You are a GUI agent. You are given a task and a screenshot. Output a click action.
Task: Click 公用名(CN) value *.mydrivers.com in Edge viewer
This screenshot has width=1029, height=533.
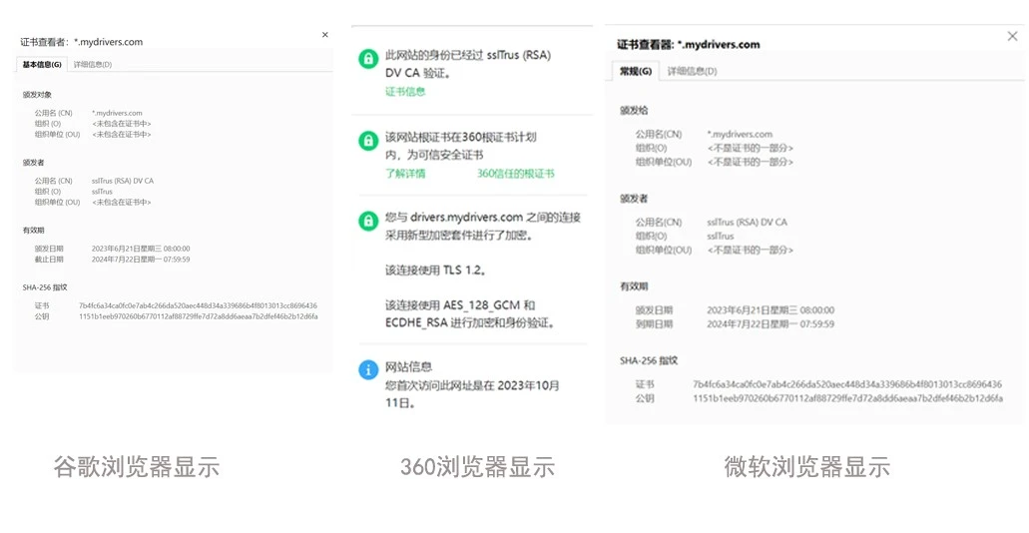pos(740,134)
